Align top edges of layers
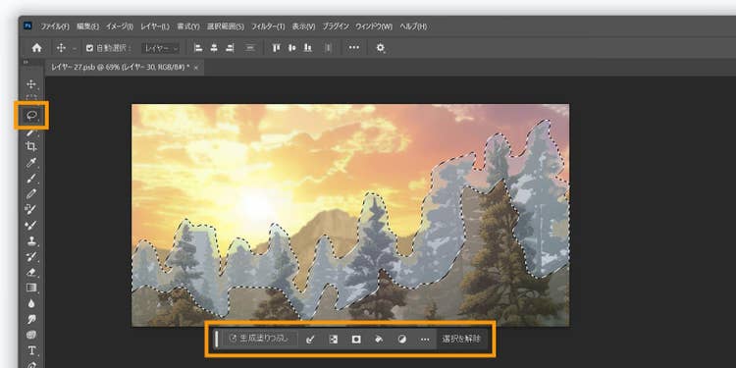736x368 pixels. coord(277,48)
